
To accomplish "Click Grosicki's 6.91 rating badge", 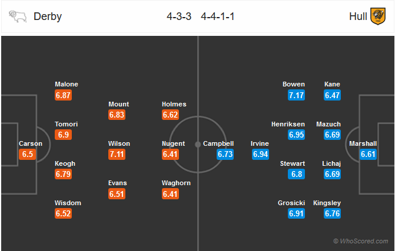I will pyautogui.click(x=297, y=213).
